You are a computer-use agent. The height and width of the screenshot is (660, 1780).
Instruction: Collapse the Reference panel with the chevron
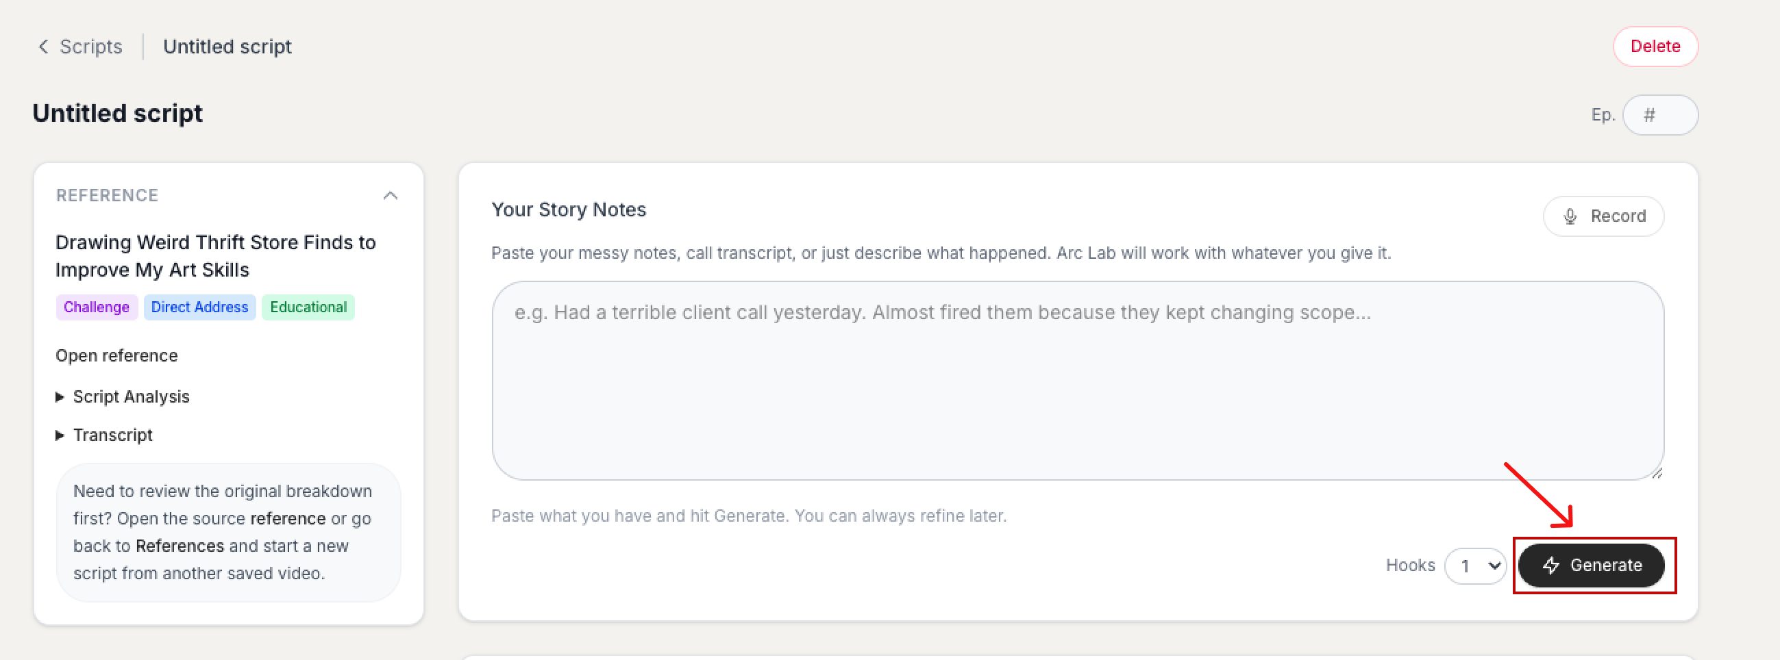[391, 195]
